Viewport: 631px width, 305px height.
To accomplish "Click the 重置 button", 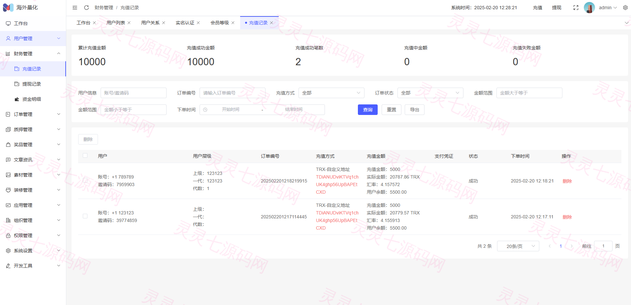I will tap(391, 110).
